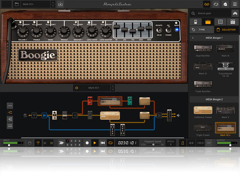Switch gear filter to COLLECTION
Viewport: 240px width, 177px height.
tap(226, 30)
